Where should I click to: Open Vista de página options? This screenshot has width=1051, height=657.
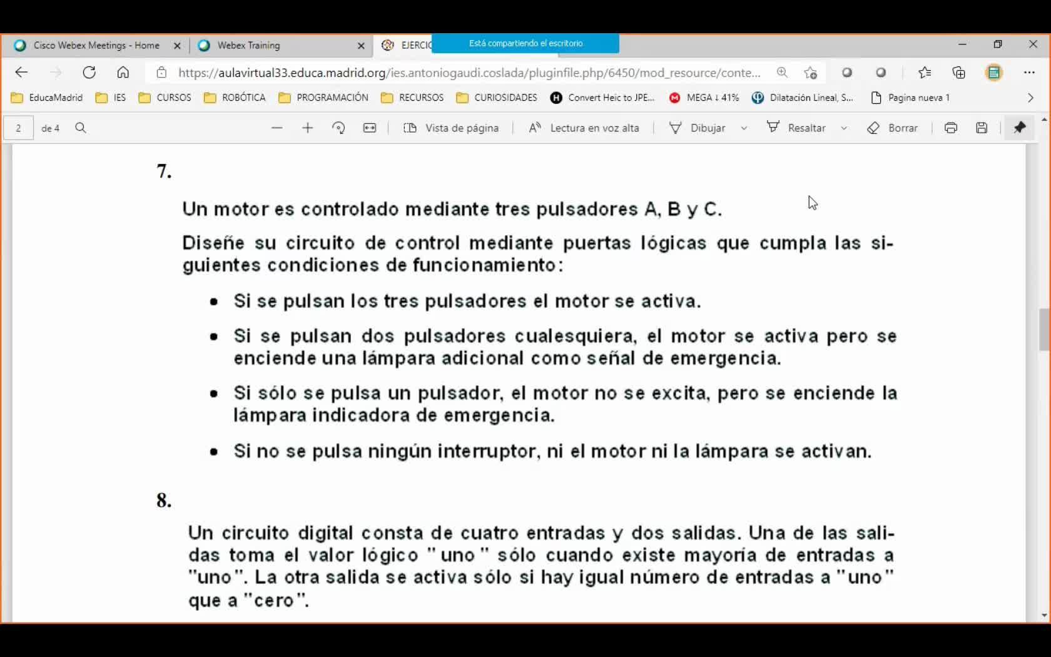[x=451, y=128]
